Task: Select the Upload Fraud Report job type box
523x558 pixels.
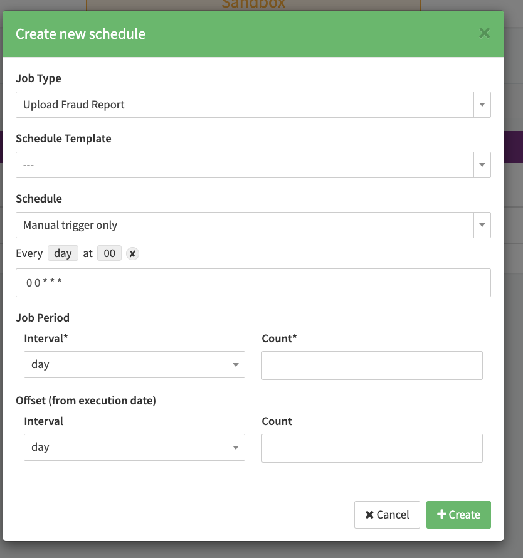Action: (245, 105)
